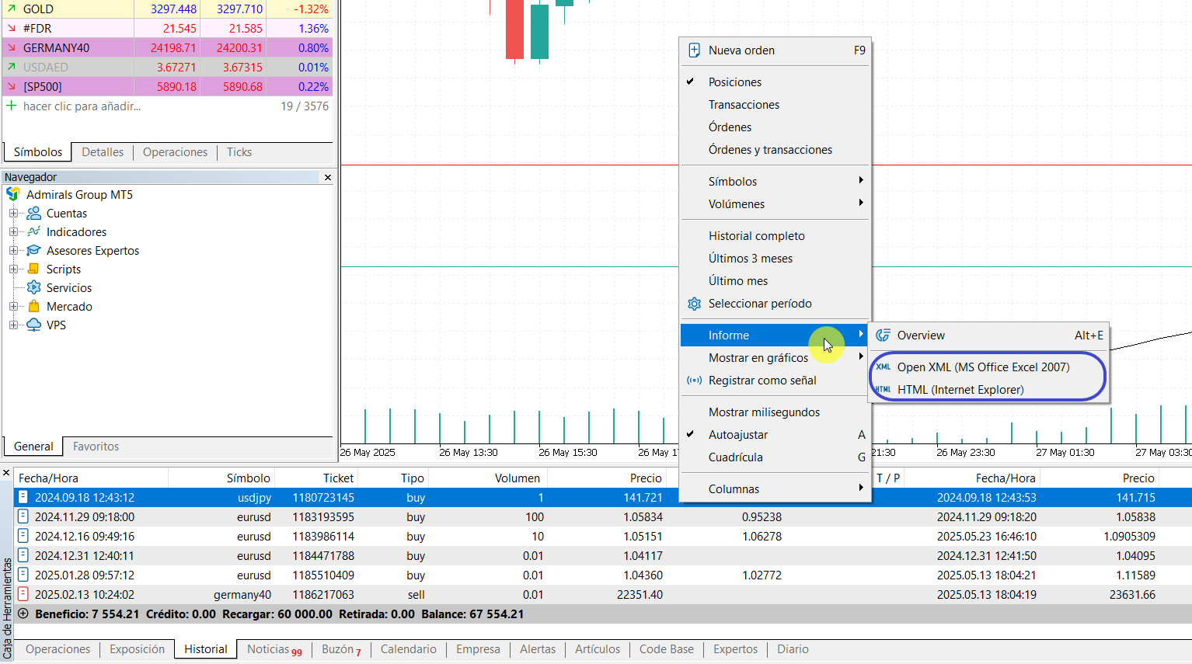The image size is (1192, 664).
Task: Choose Último mes period
Action: (774, 281)
